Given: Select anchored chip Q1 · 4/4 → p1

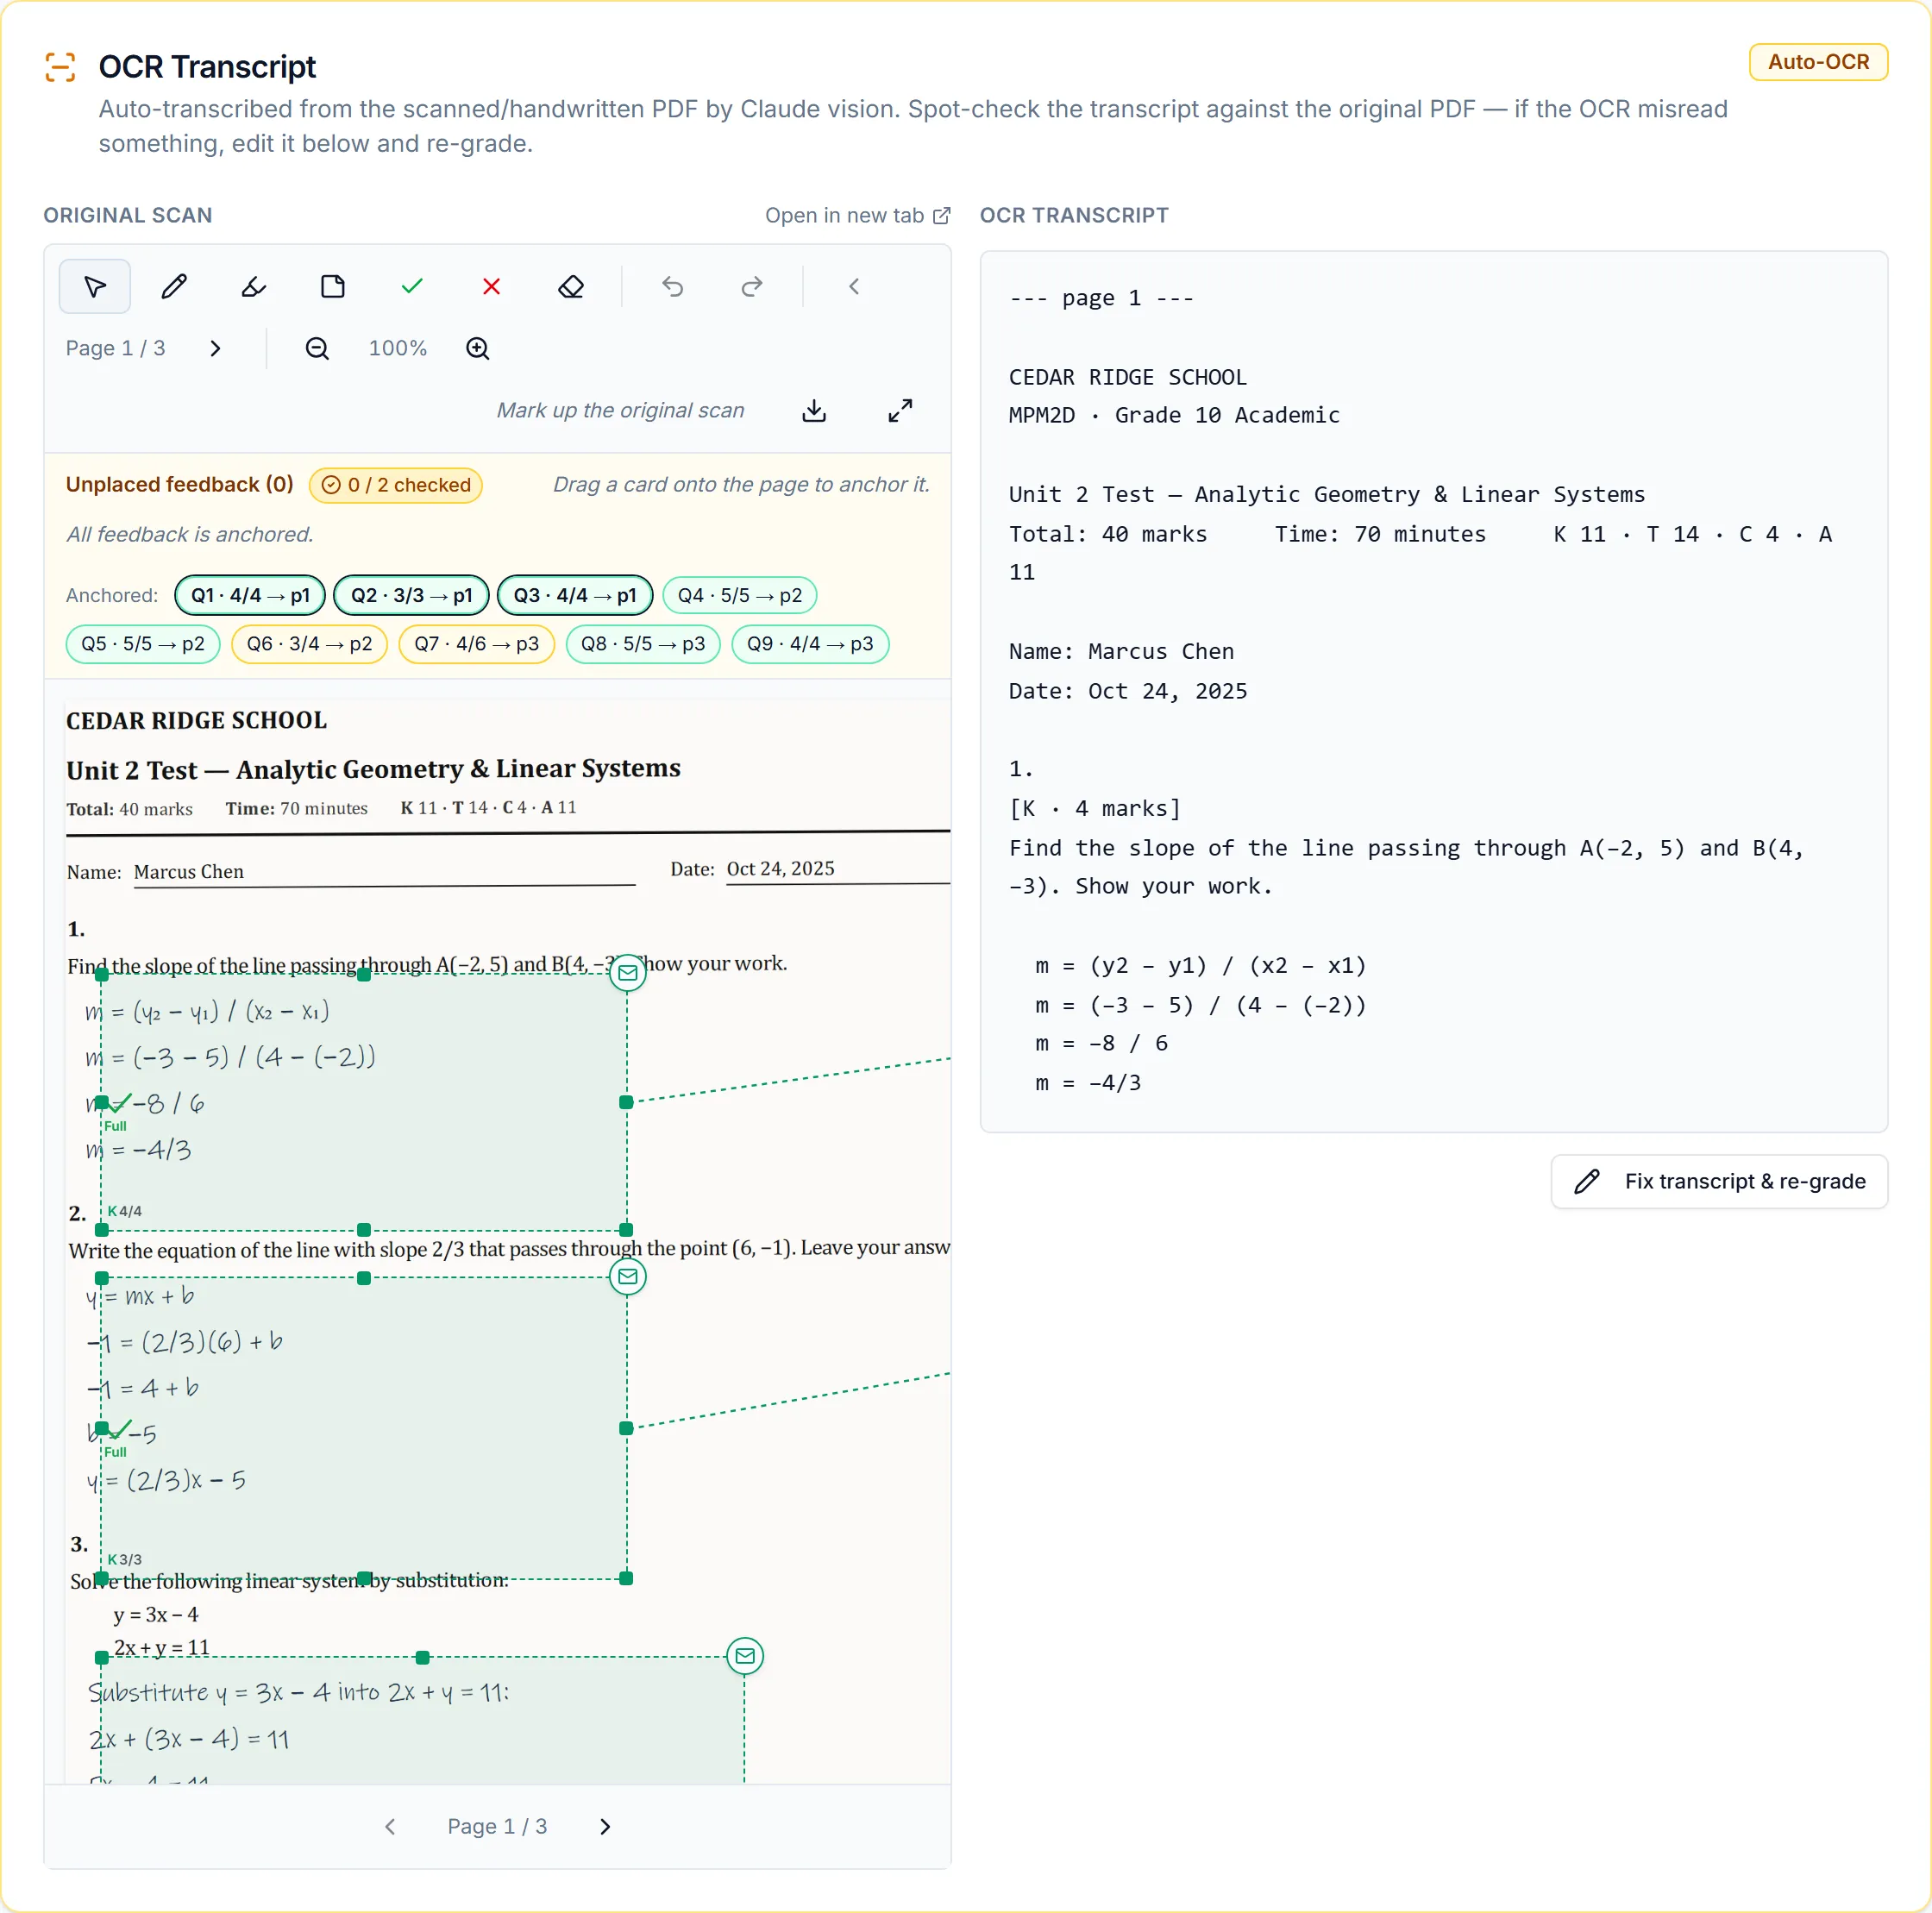Looking at the screenshot, I should (250, 595).
